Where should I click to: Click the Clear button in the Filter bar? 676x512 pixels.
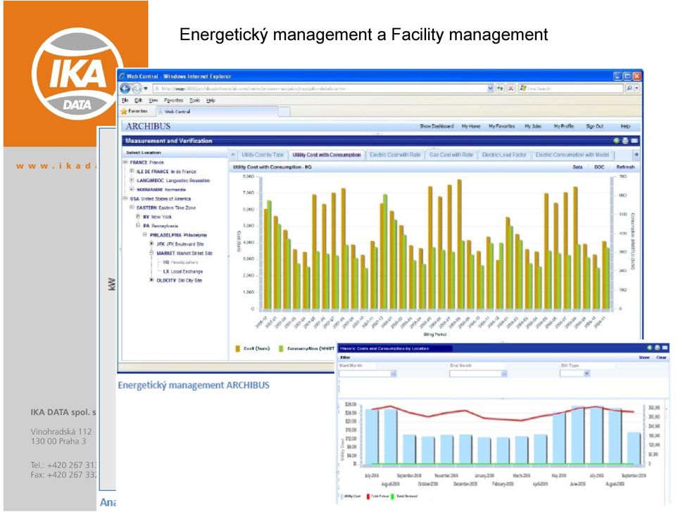coord(661,357)
